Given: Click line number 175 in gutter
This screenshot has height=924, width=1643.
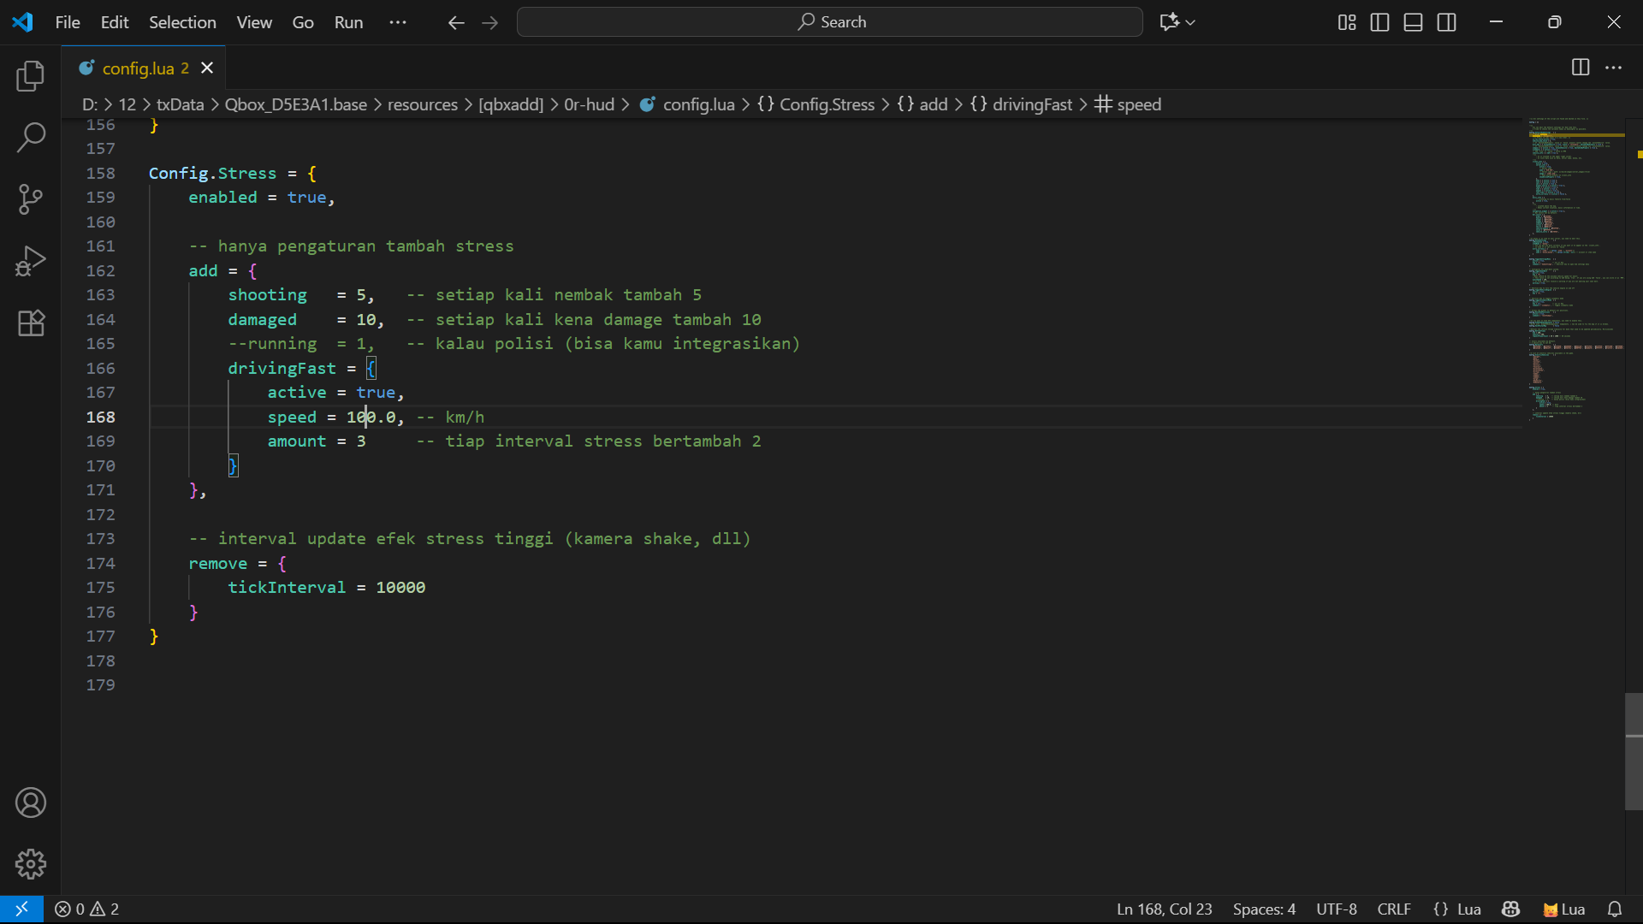Looking at the screenshot, I should point(100,587).
